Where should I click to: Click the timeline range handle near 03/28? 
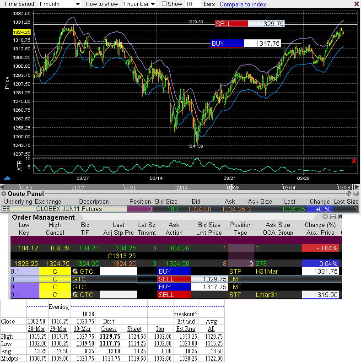point(353,187)
